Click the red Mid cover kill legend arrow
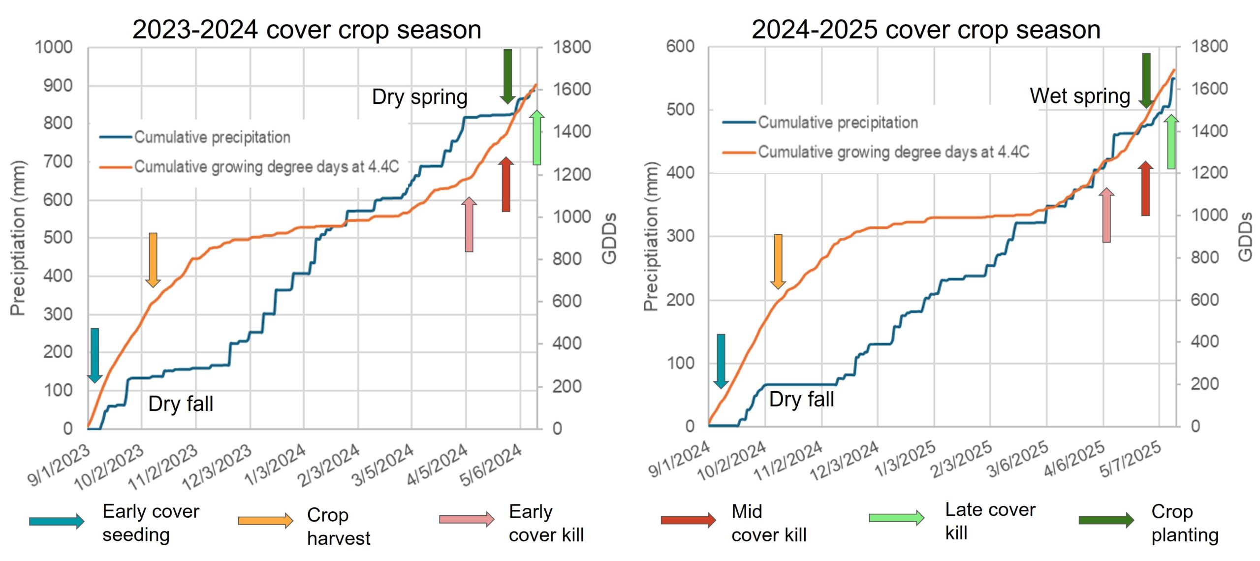Screen dimensions: 1260x561 pyautogui.click(x=688, y=520)
